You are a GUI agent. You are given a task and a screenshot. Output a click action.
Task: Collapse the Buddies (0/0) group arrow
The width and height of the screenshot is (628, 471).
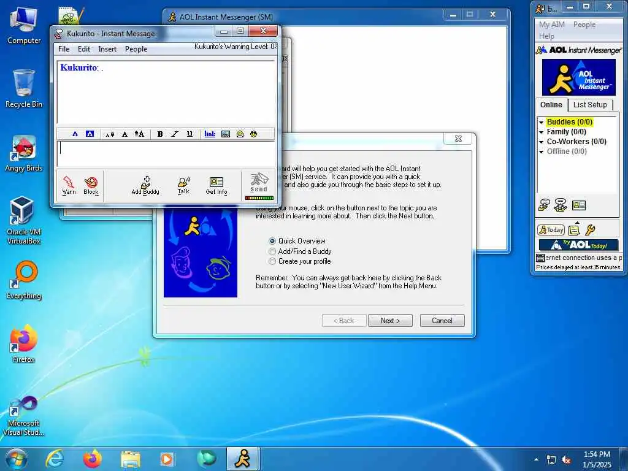tap(541, 122)
